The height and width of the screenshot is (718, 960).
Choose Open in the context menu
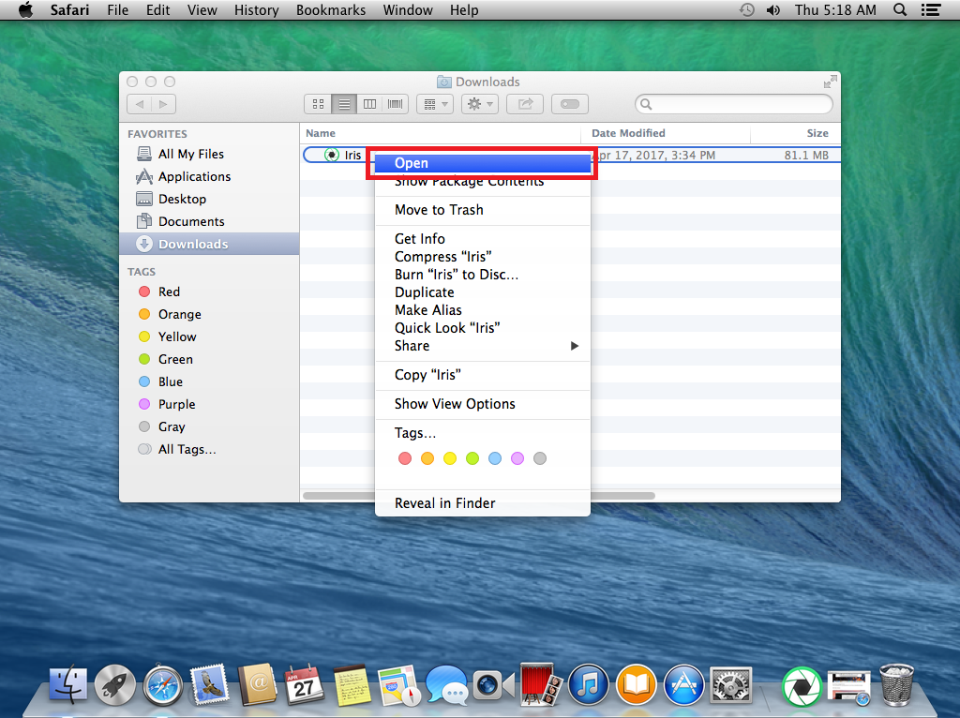483,163
